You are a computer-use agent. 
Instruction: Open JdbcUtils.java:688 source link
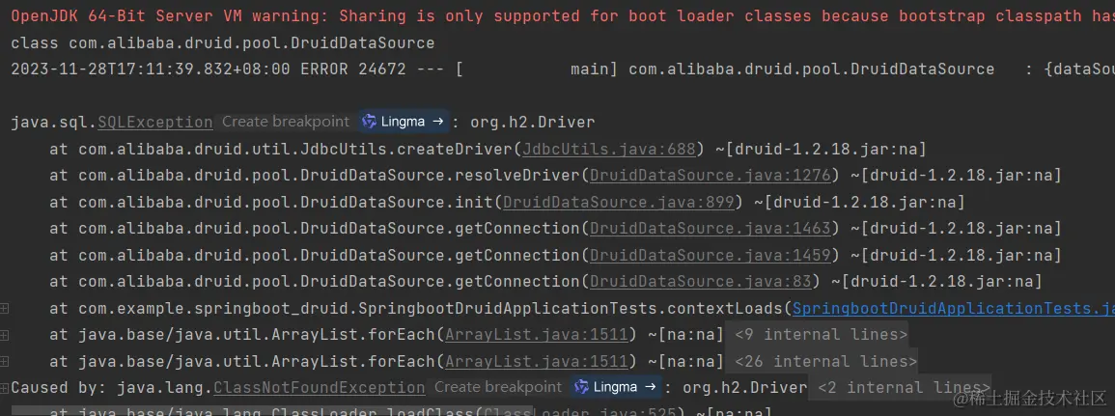click(609, 149)
